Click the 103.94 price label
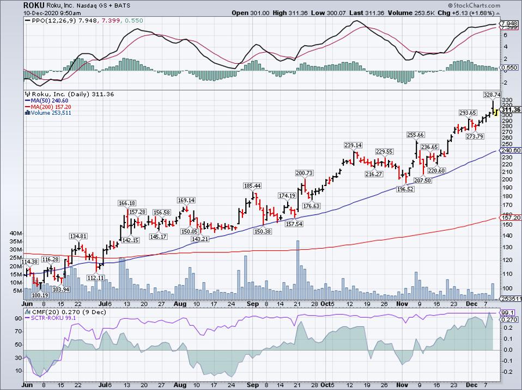The height and width of the screenshot is (390, 522). (x=61, y=289)
